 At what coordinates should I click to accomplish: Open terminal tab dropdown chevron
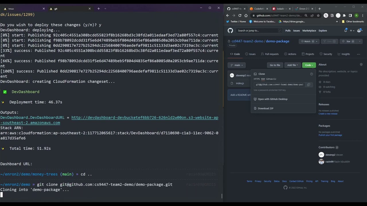pos(105,9)
